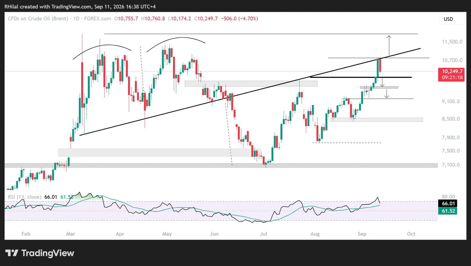
Task: Open the USD currency selector
Action: click(x=452, y=19)
